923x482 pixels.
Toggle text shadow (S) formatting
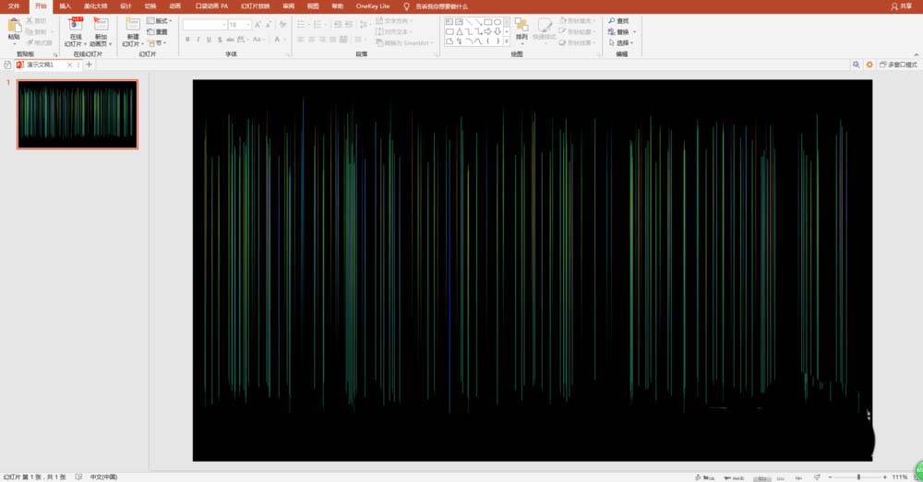[x=220, y=40]
